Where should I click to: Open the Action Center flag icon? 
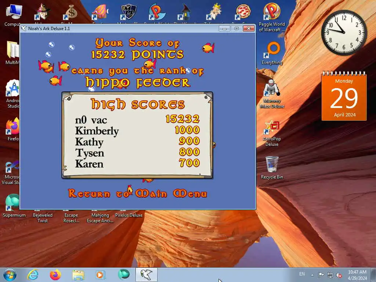coord(321,275)
